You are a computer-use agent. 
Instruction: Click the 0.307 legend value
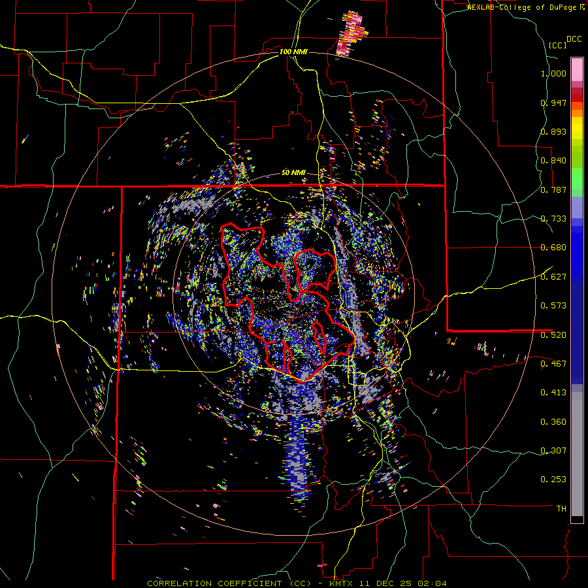[x=553, y=451]
